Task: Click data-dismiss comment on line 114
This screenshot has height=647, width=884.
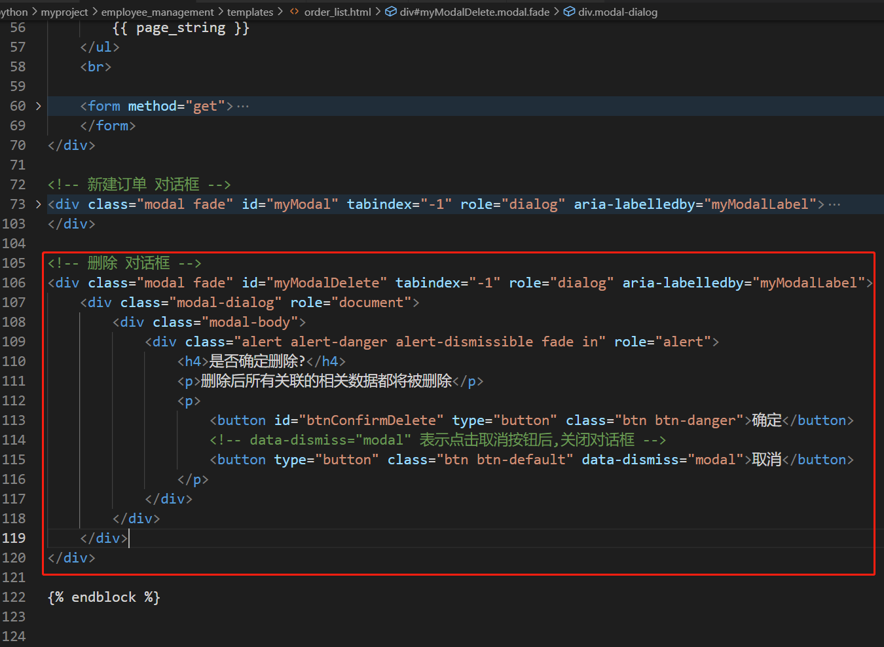Action: [x=438, y=440]
